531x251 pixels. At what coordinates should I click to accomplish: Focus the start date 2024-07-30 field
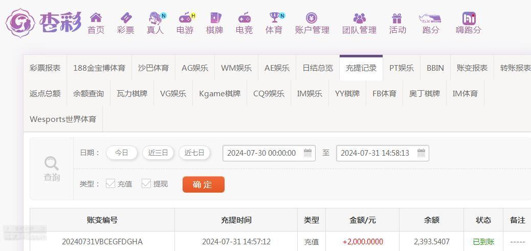pyautogui.click(x=269, y=153)
